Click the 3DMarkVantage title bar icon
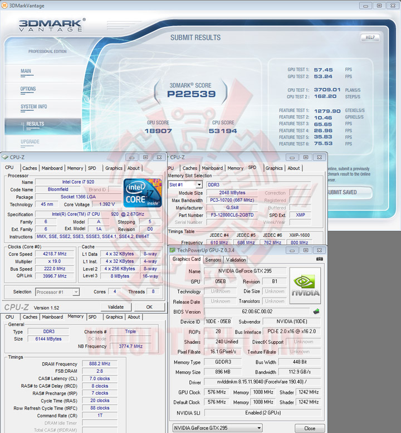 pos(4,6)
